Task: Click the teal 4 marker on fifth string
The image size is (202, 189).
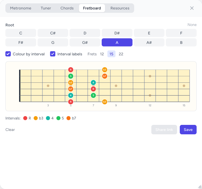Action: click(71, 95)
